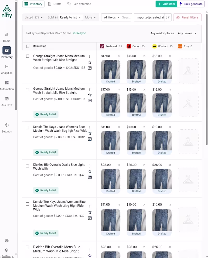Open three-dot menu for Kensie Liieg High Ride row
This screenshot has width=208, height=258.
[x=90, y=207]
